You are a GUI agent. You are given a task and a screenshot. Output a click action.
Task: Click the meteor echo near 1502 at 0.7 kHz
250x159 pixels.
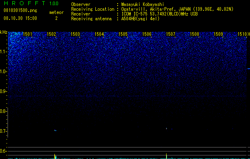tap(55, 130)
